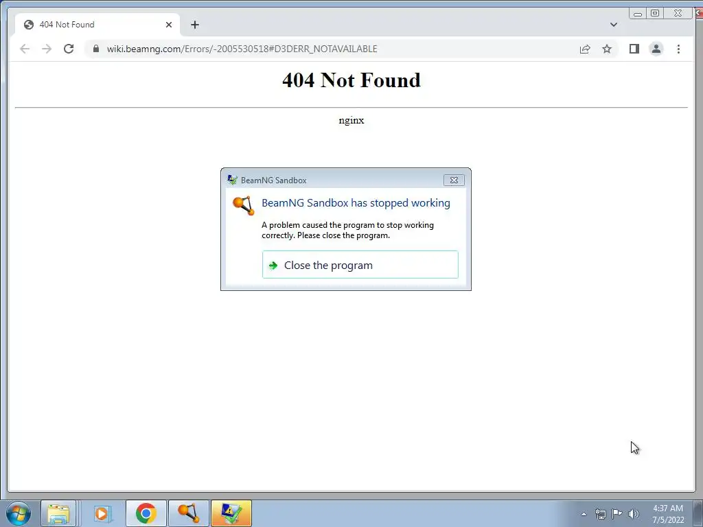703x527 pixels.
Task: Minimize the Chrome window
Action: click(x=638, y=14)
